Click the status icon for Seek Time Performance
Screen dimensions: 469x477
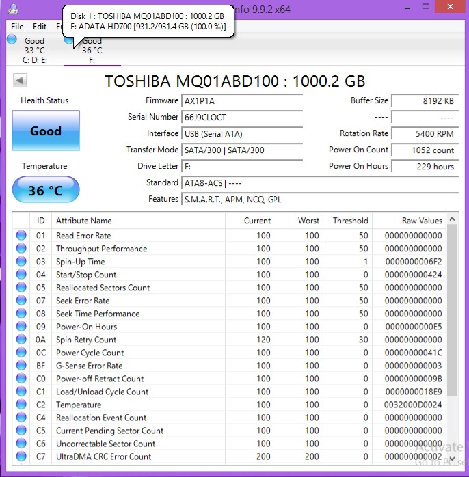tap(21, 314)
